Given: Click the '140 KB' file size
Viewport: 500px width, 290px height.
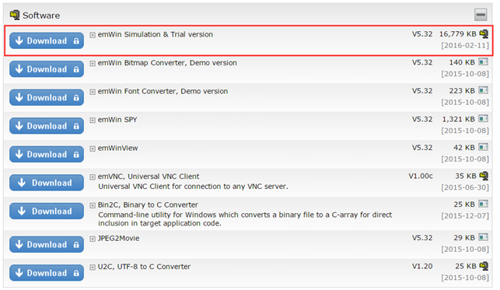Looking at the screenshot, I should [462, 62].
